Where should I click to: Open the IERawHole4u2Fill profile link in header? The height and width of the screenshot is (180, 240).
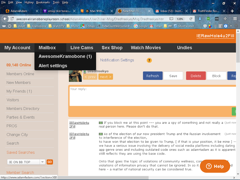pos(215,36)
